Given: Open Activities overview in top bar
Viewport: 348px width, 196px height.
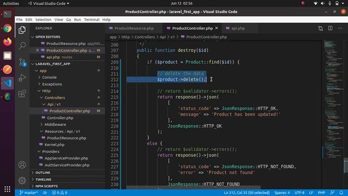Looking at the screenshot, I should pos(11,3).
